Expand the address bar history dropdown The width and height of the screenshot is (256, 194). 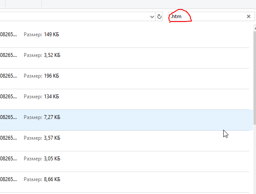pyautogui.click(x=152, y=17)
